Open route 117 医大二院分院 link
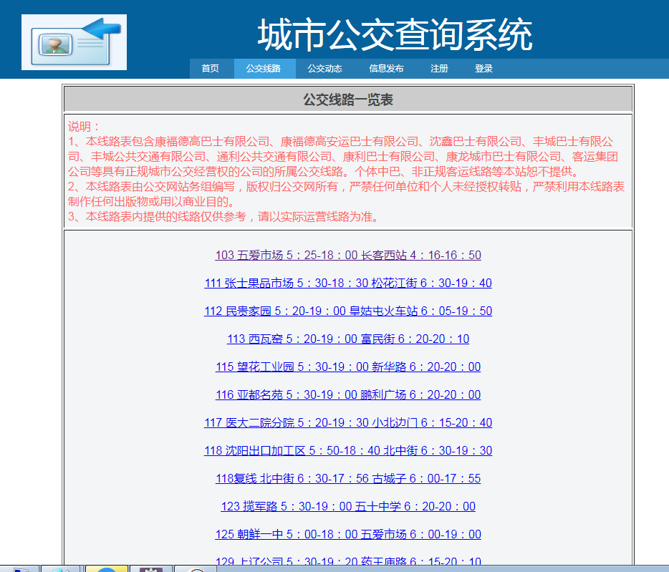Screen dimensions: 669x572 click(x=348, y=422)
